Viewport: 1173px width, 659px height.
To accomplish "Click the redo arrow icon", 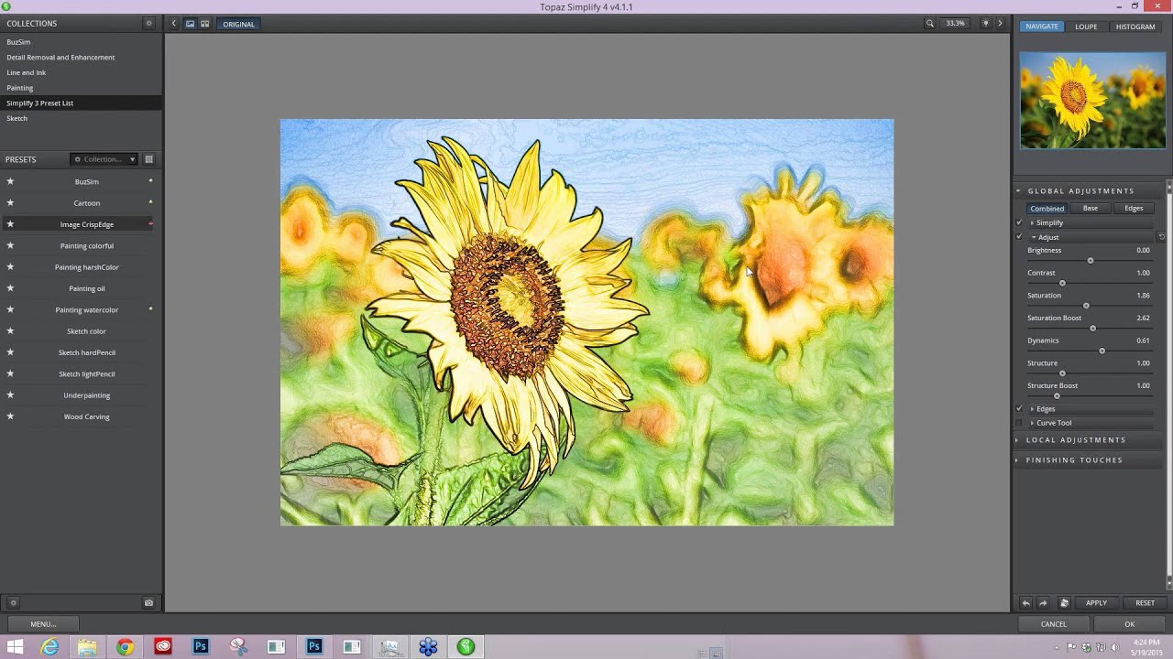I will [1043, 603].
